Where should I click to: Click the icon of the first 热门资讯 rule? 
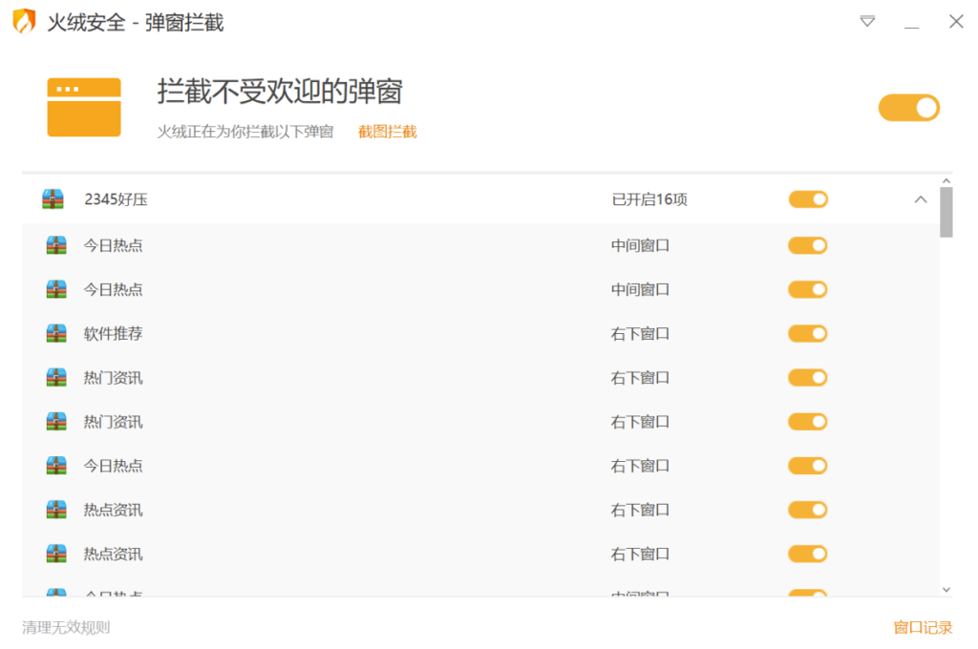point(56,378)
